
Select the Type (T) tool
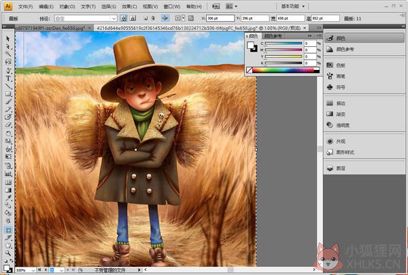[x=8, y=78]
